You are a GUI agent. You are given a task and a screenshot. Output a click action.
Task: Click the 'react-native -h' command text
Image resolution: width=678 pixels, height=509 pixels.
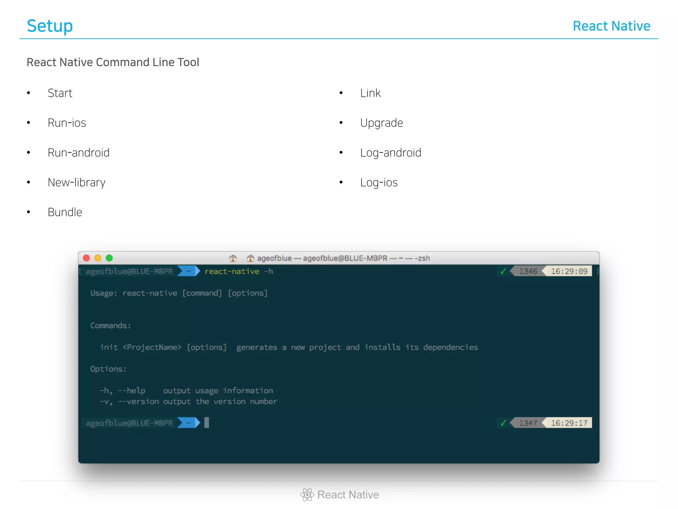239,271
